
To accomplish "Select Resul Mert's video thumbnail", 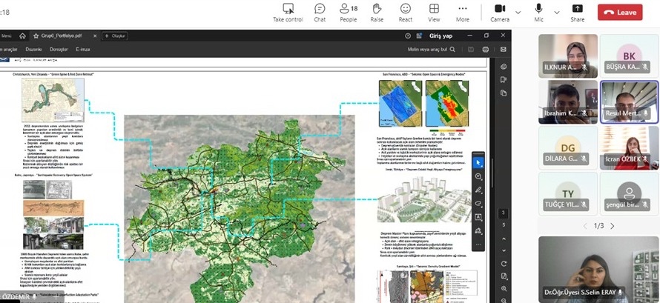I will coord(629,102).
